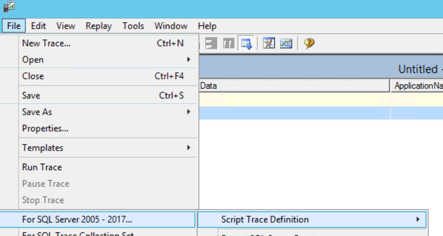The width and height of the screenshot is (443, 236).
Task: Open Performance Monitor chart icon
Action: coord(286,44)
